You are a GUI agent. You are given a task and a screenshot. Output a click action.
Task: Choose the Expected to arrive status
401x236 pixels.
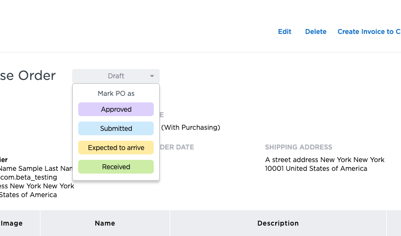116,148
